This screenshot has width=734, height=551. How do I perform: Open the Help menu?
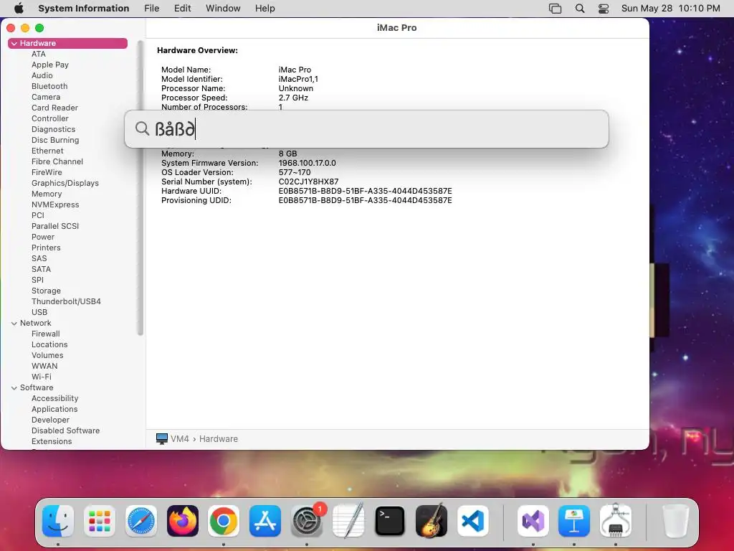pos(265,9)
